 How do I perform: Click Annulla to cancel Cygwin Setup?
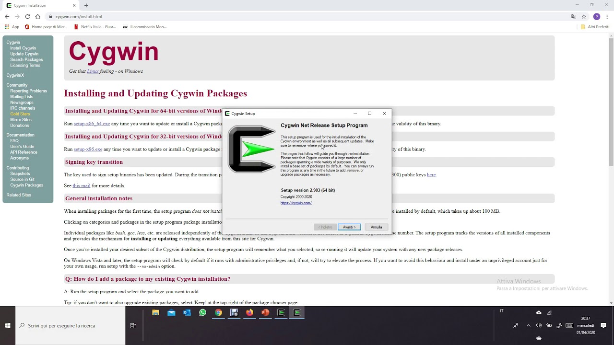377,227
